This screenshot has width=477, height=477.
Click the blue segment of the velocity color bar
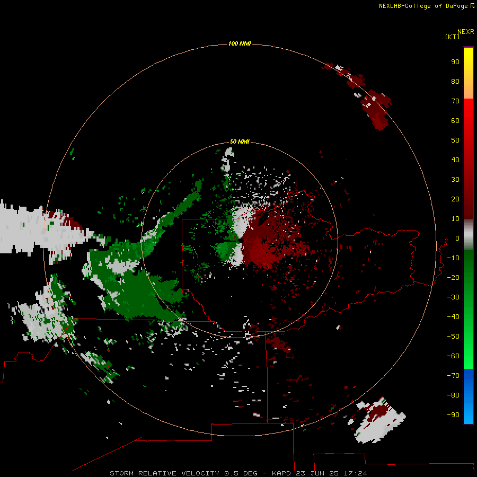[468, 396]
